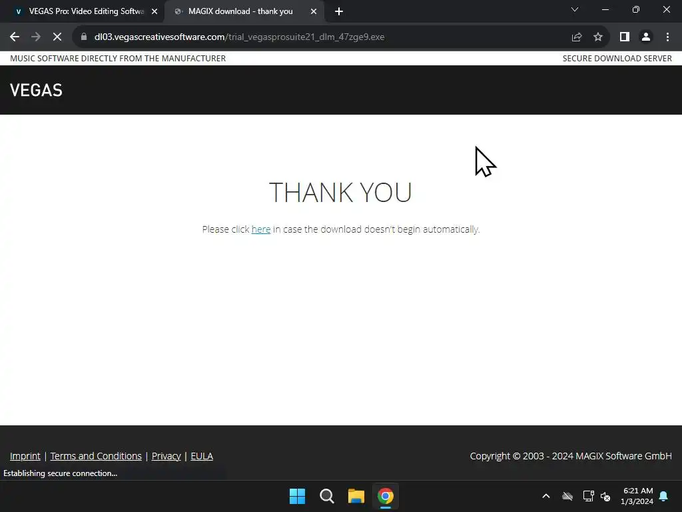Open the Privacy footer link
This screenshot has width=682, height=512.
166,456
